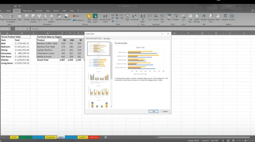
Task: Open Online Pictures from ribbon
Action: point(33,18)
